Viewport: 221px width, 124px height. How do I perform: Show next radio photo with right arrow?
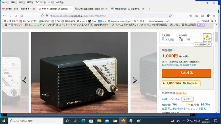134,80
